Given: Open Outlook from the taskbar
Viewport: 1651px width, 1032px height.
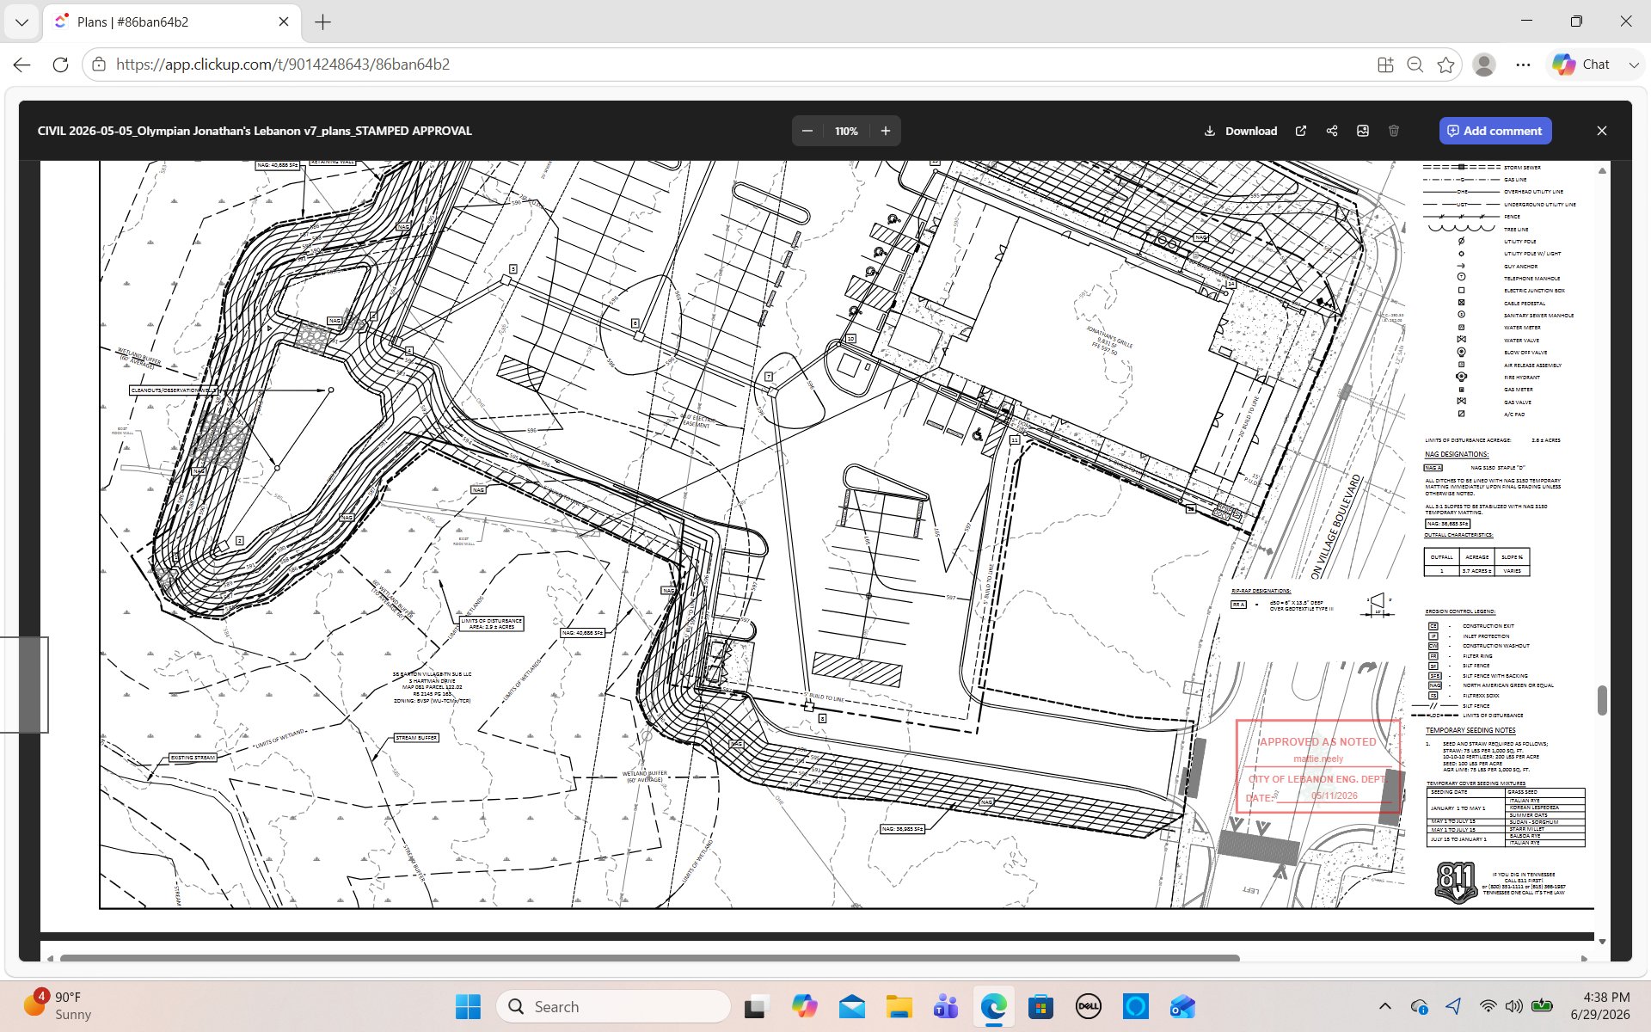Looking at the screenshot, I should [x=1183, y=1006].
